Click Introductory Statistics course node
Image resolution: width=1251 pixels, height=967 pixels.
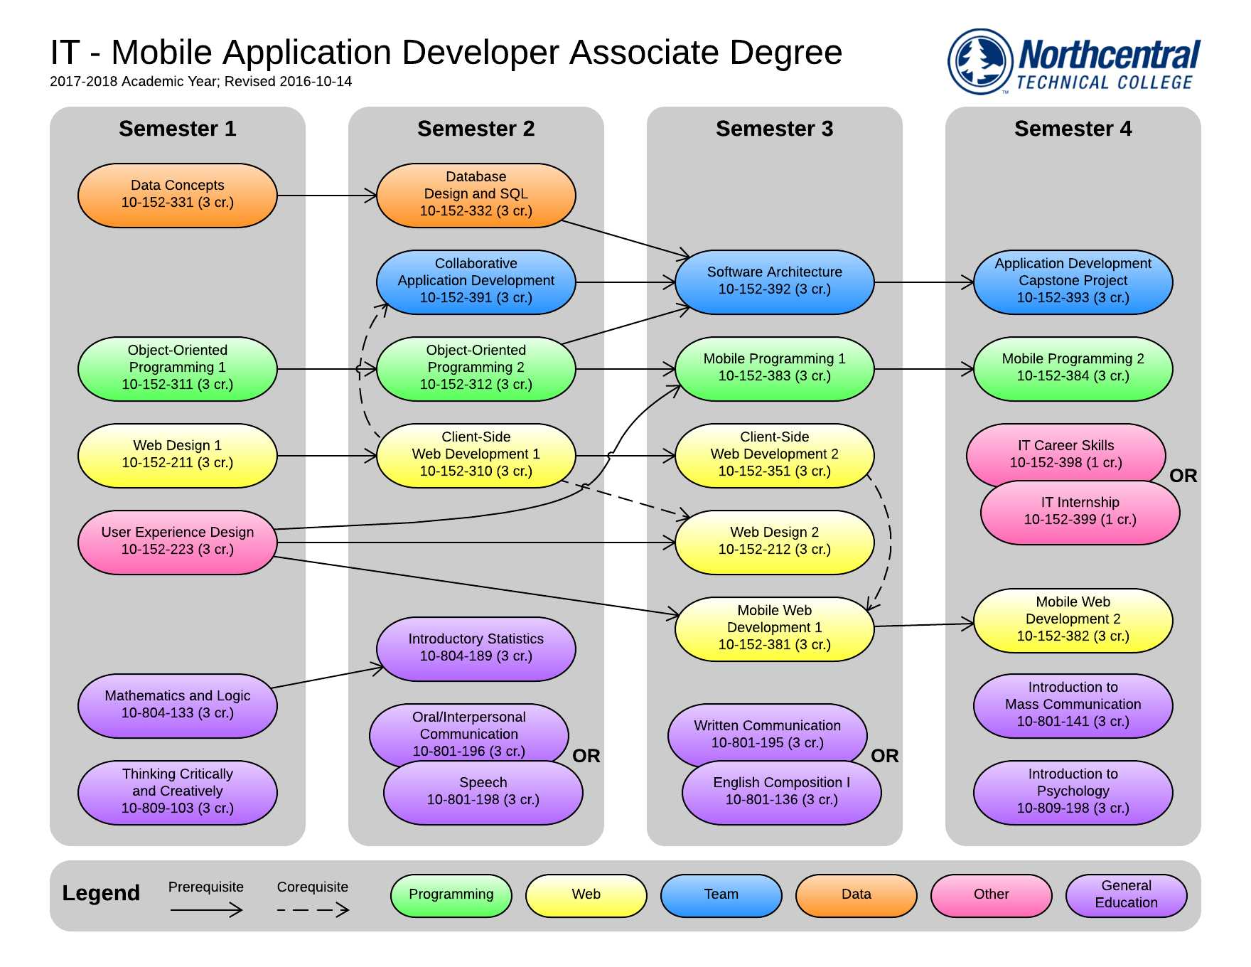tap(476, 648)
